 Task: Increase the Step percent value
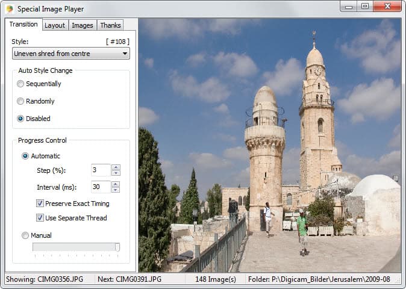116,167
